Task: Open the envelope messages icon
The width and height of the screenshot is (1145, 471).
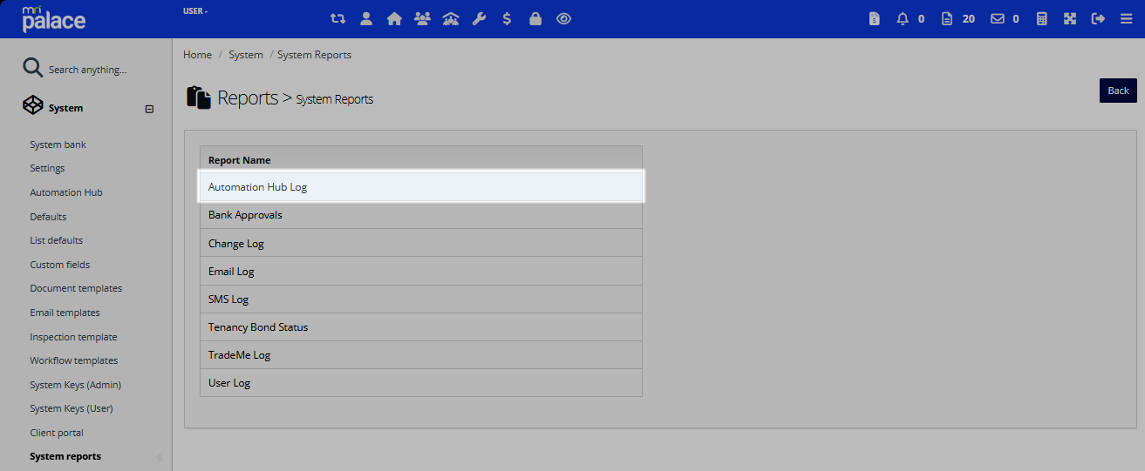Action: click(998, 18)
